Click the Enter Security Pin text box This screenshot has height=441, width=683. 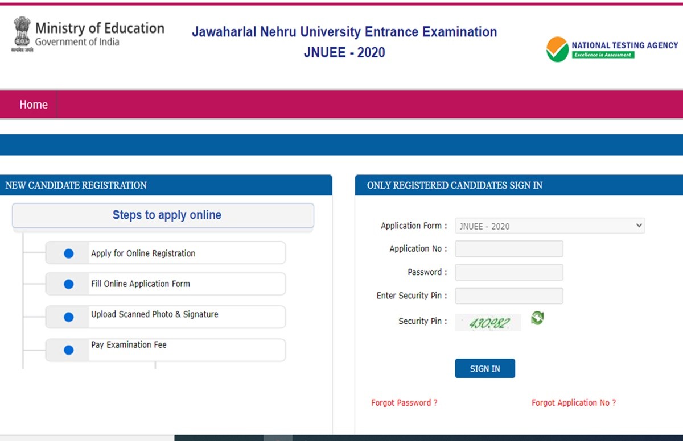point(509,296)
